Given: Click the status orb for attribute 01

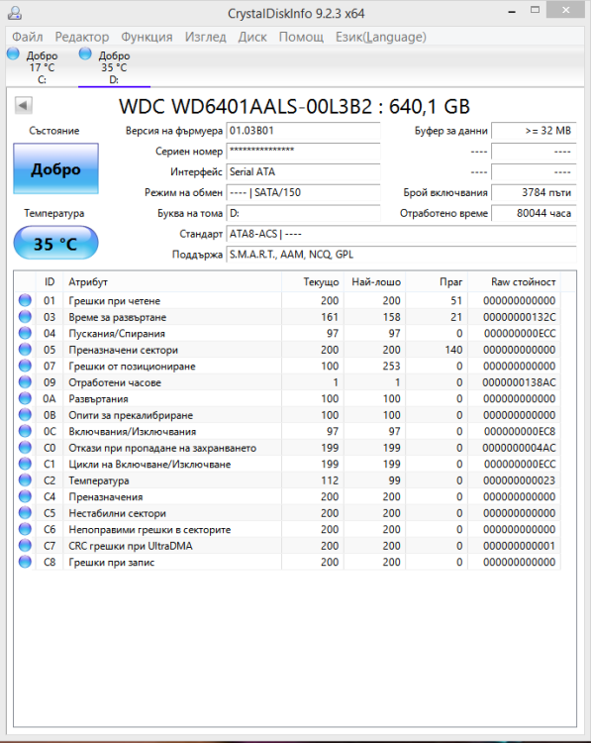Looking at the screenshot, I should [x=25, y=300].
